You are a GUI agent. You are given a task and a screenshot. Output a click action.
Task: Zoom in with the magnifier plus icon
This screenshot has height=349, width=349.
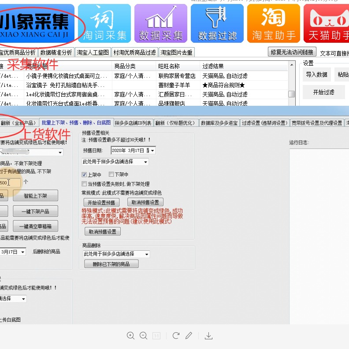130,336
